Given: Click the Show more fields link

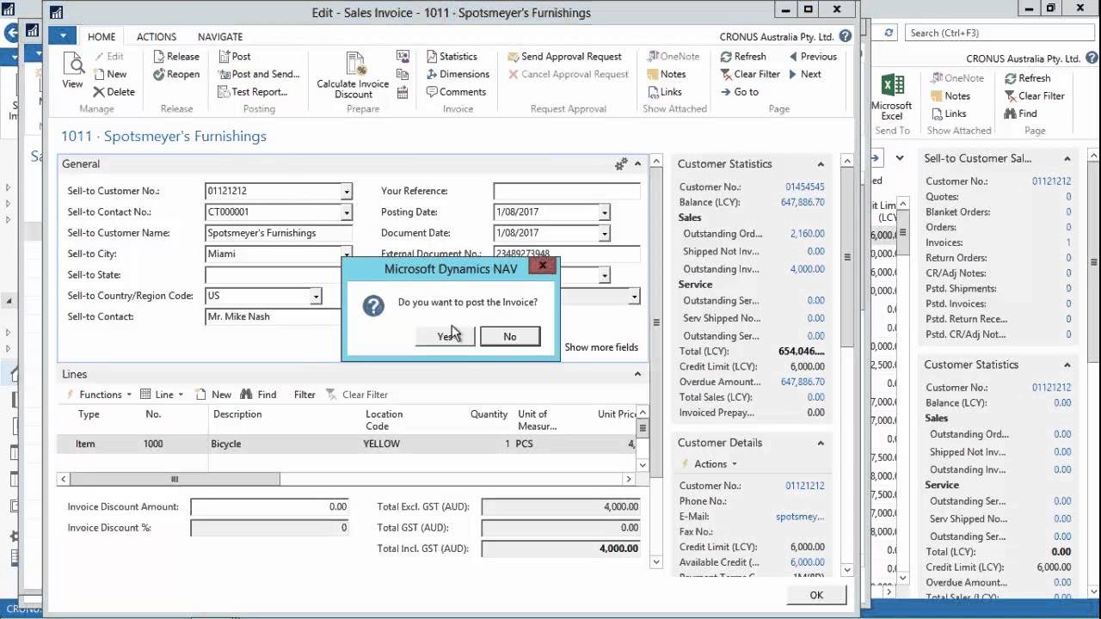Looking at the screenshot, I should 601,347.
